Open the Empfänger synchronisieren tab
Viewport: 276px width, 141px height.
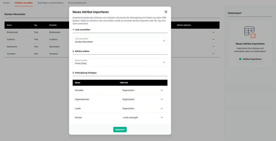pyautogui.click(x=50, y=3)
